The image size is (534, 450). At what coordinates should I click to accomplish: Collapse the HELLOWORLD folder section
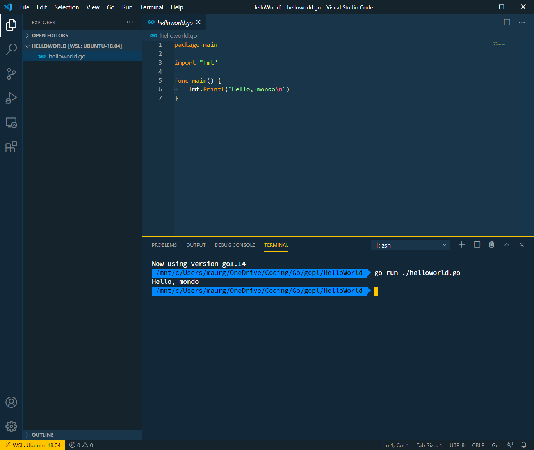[82, 46]
